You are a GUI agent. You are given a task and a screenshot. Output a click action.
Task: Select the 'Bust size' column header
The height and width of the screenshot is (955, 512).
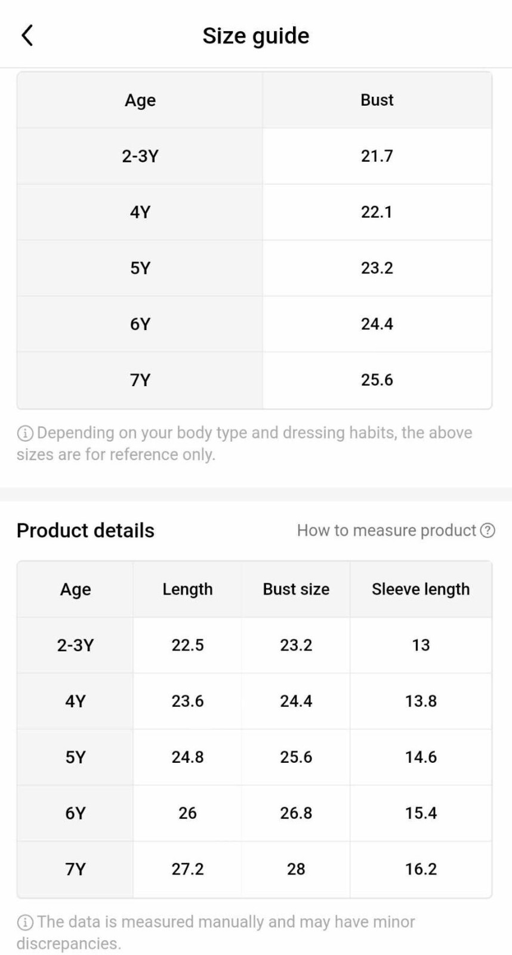click(296, 589)
